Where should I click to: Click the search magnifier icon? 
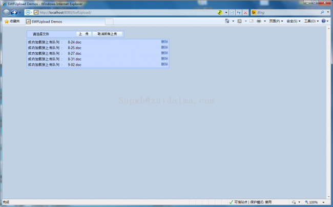coord(322,12)
